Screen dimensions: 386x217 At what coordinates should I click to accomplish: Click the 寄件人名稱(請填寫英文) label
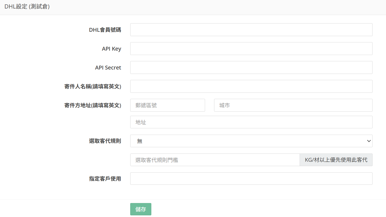93,86
